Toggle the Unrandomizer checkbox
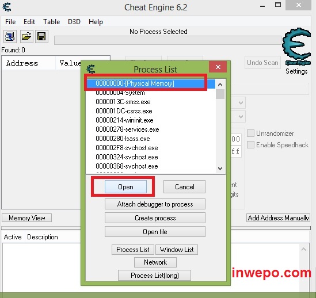This screenshot has width=316, height=298. (x=250, y=133)
